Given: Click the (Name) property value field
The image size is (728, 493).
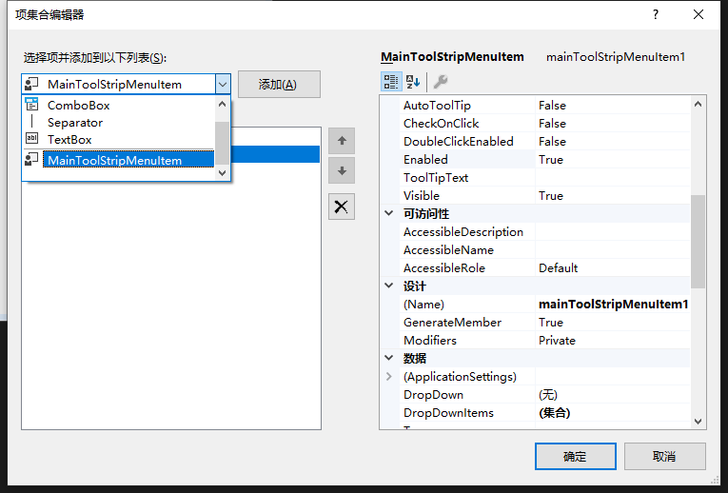Looking at the screenshot, I should pyautogui.click(x=613, y=304).
